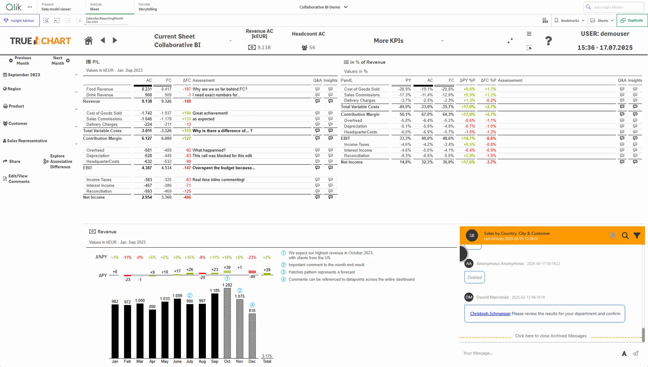Click the search icon in chat panel
The image size is (648, 367).
[x=625, y=236]
